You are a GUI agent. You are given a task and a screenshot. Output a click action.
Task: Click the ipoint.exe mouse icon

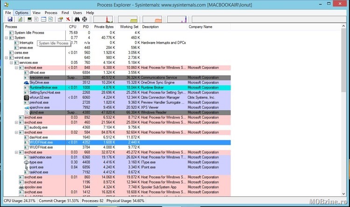(x=26, y=167)
